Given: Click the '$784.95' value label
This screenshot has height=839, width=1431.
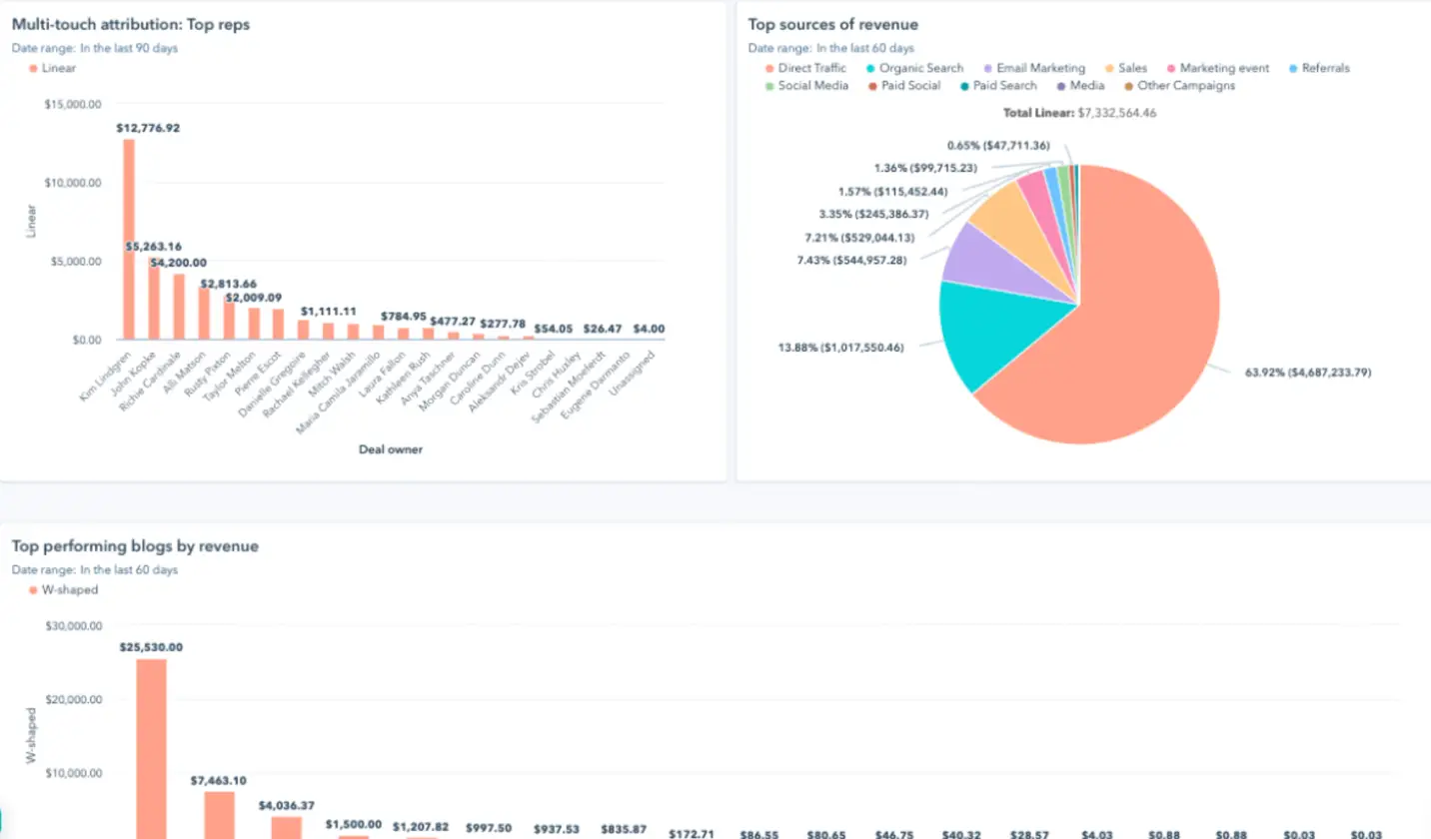Looking at the screenshot, I should click(404, 317).
